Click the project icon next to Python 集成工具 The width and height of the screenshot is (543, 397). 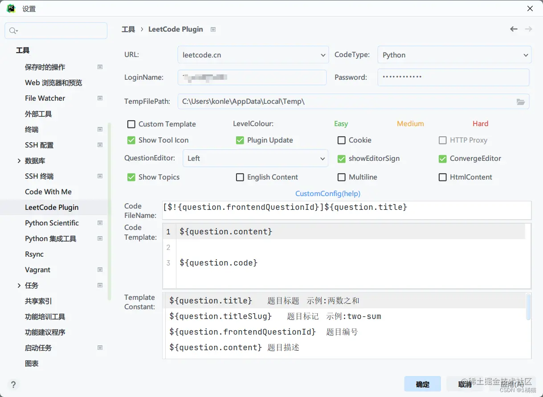pos(100,238)
